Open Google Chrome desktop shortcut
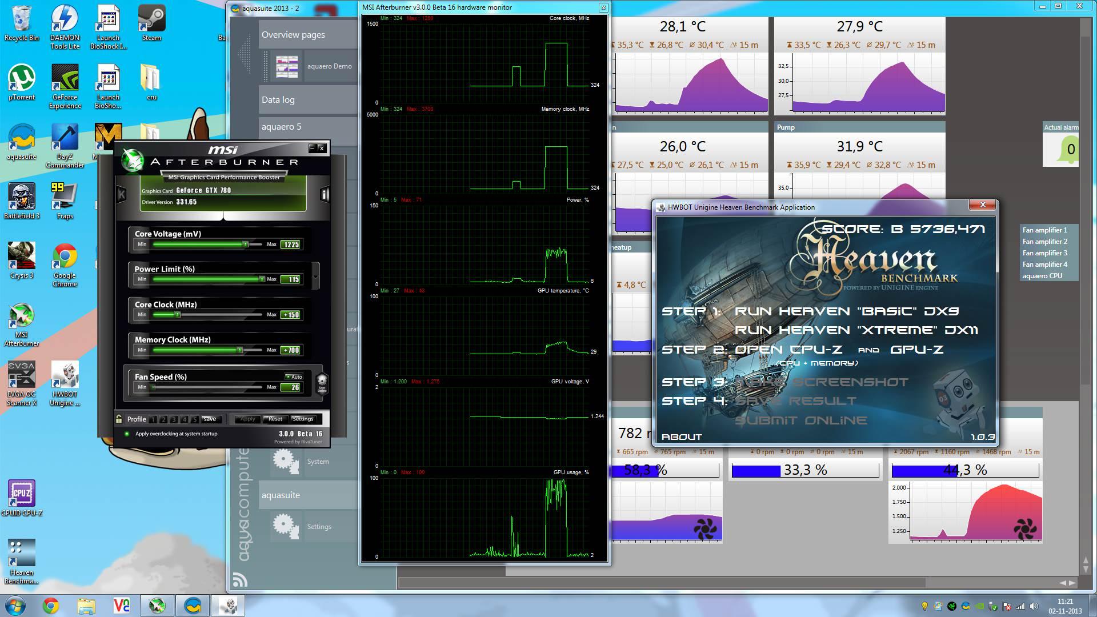The width and height of the screenshot is (1097, 617). 65,265
